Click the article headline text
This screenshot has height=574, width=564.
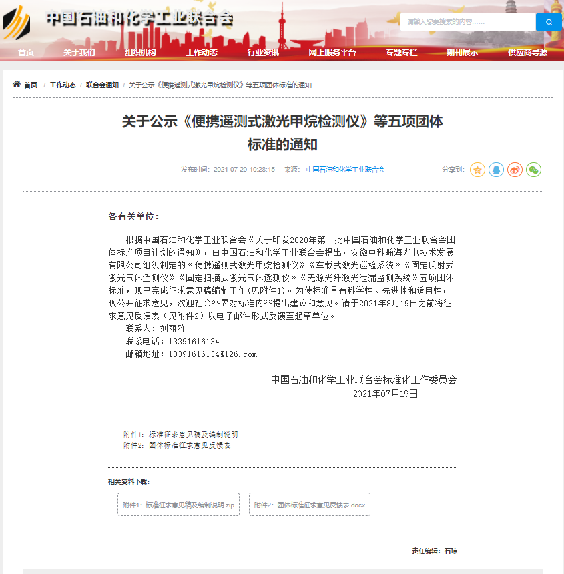[282, 133]
